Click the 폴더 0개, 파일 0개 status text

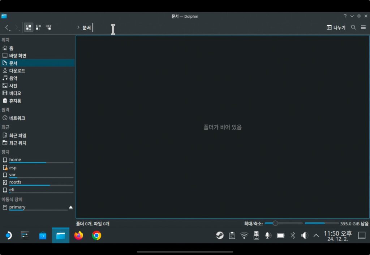(x=93, y=224)
